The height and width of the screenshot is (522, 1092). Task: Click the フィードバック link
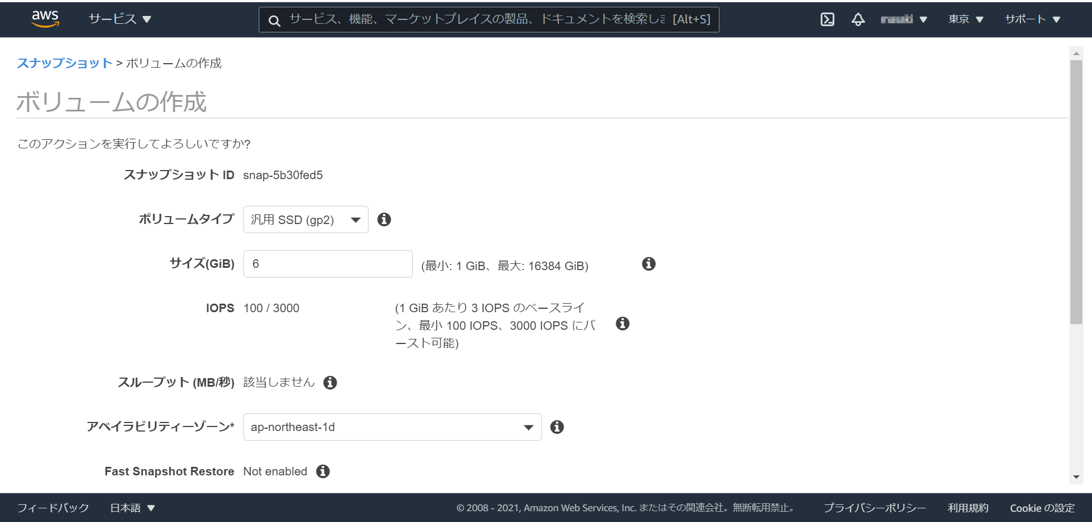(53, 508)
